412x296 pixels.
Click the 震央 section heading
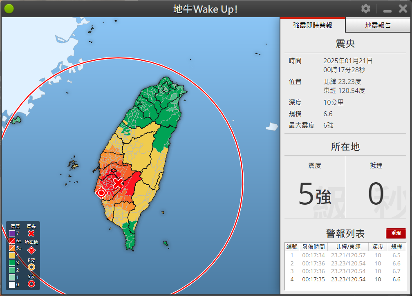point(345,44)
